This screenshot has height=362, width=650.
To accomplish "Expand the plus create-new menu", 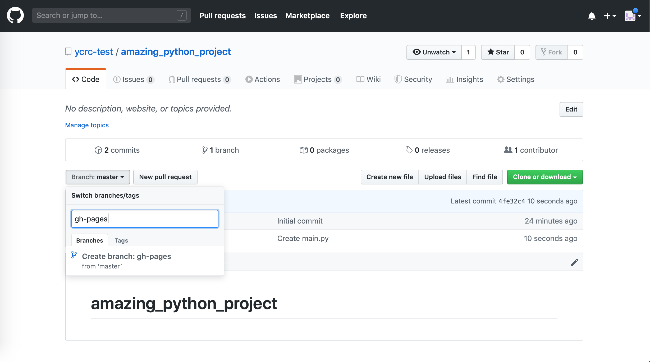I will tap(610, 16).
